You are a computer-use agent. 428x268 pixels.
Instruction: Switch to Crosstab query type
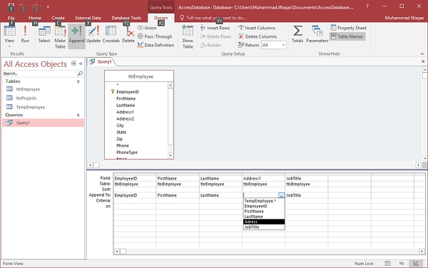pos(111,34)
